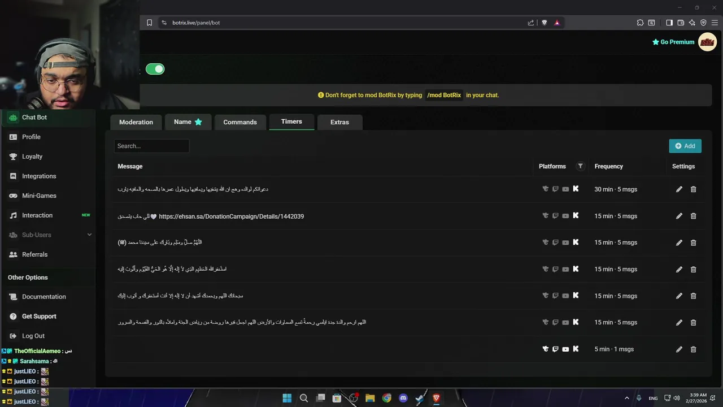The image size is (723, 407).
Task: Switch to the Name premium tab
Action: click(188, 122)
